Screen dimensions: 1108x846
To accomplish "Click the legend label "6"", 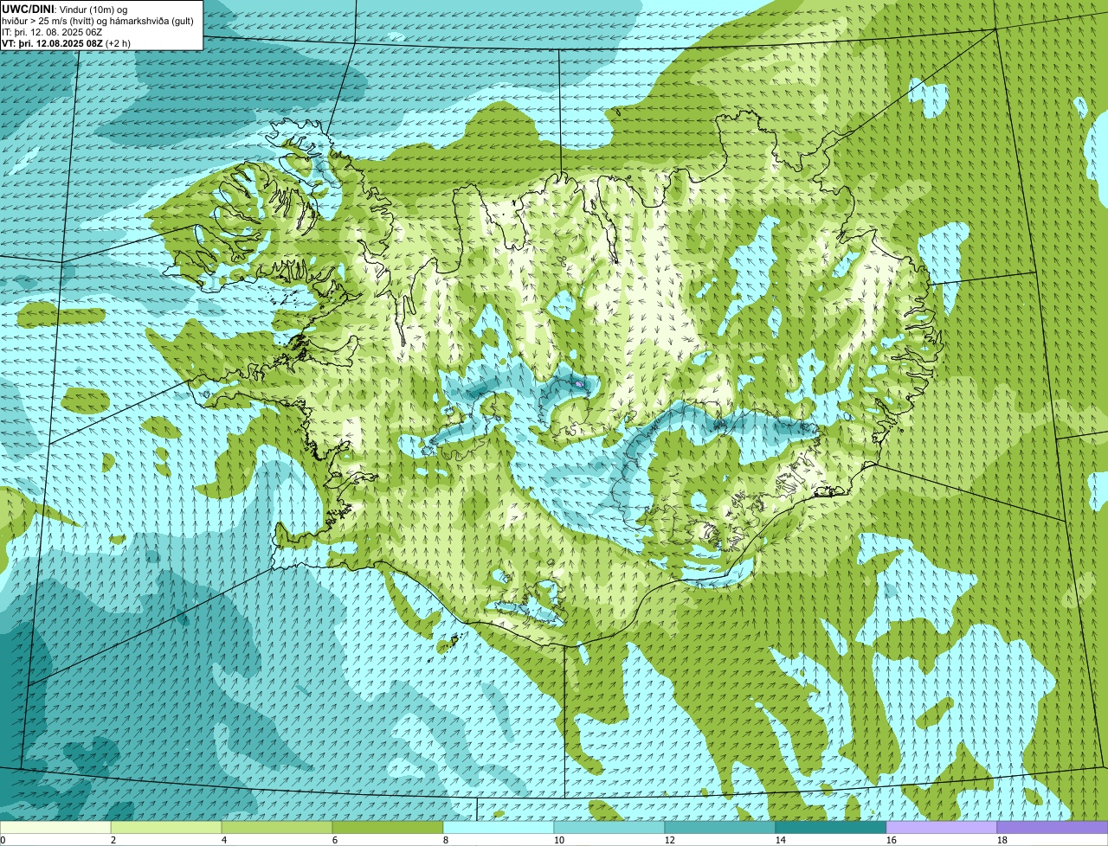I will tap(335, 840).
